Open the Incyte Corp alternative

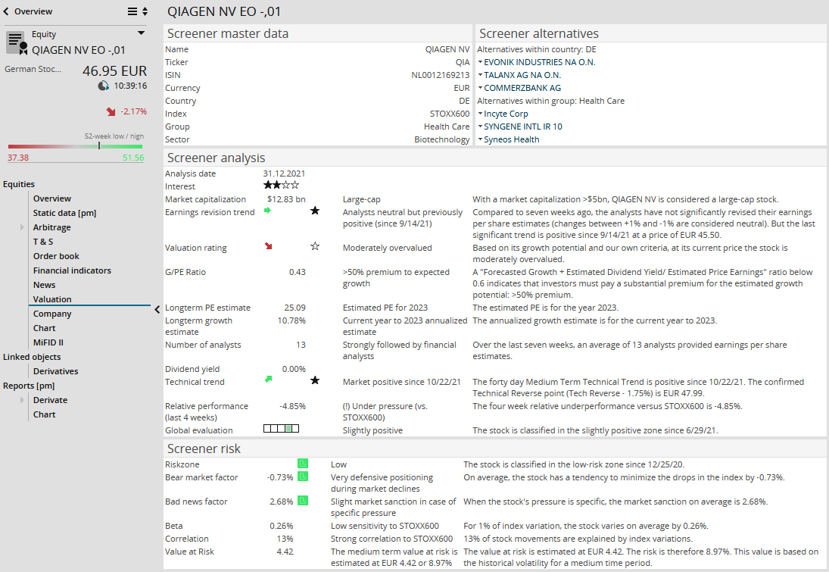tap(506, 114)
